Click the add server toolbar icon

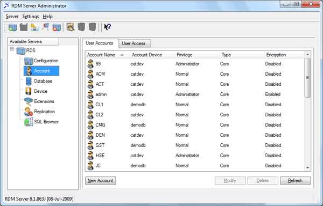tap(12, 27)
